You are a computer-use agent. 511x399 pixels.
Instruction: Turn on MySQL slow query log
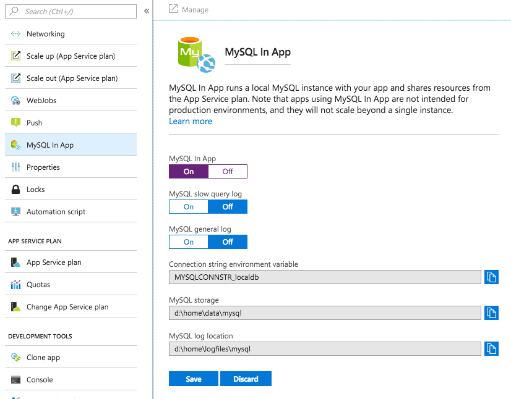click(x=188, y=207)
